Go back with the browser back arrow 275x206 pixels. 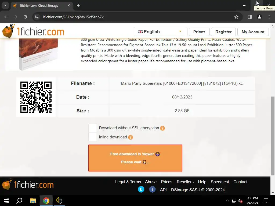click(x=6, y=17)
